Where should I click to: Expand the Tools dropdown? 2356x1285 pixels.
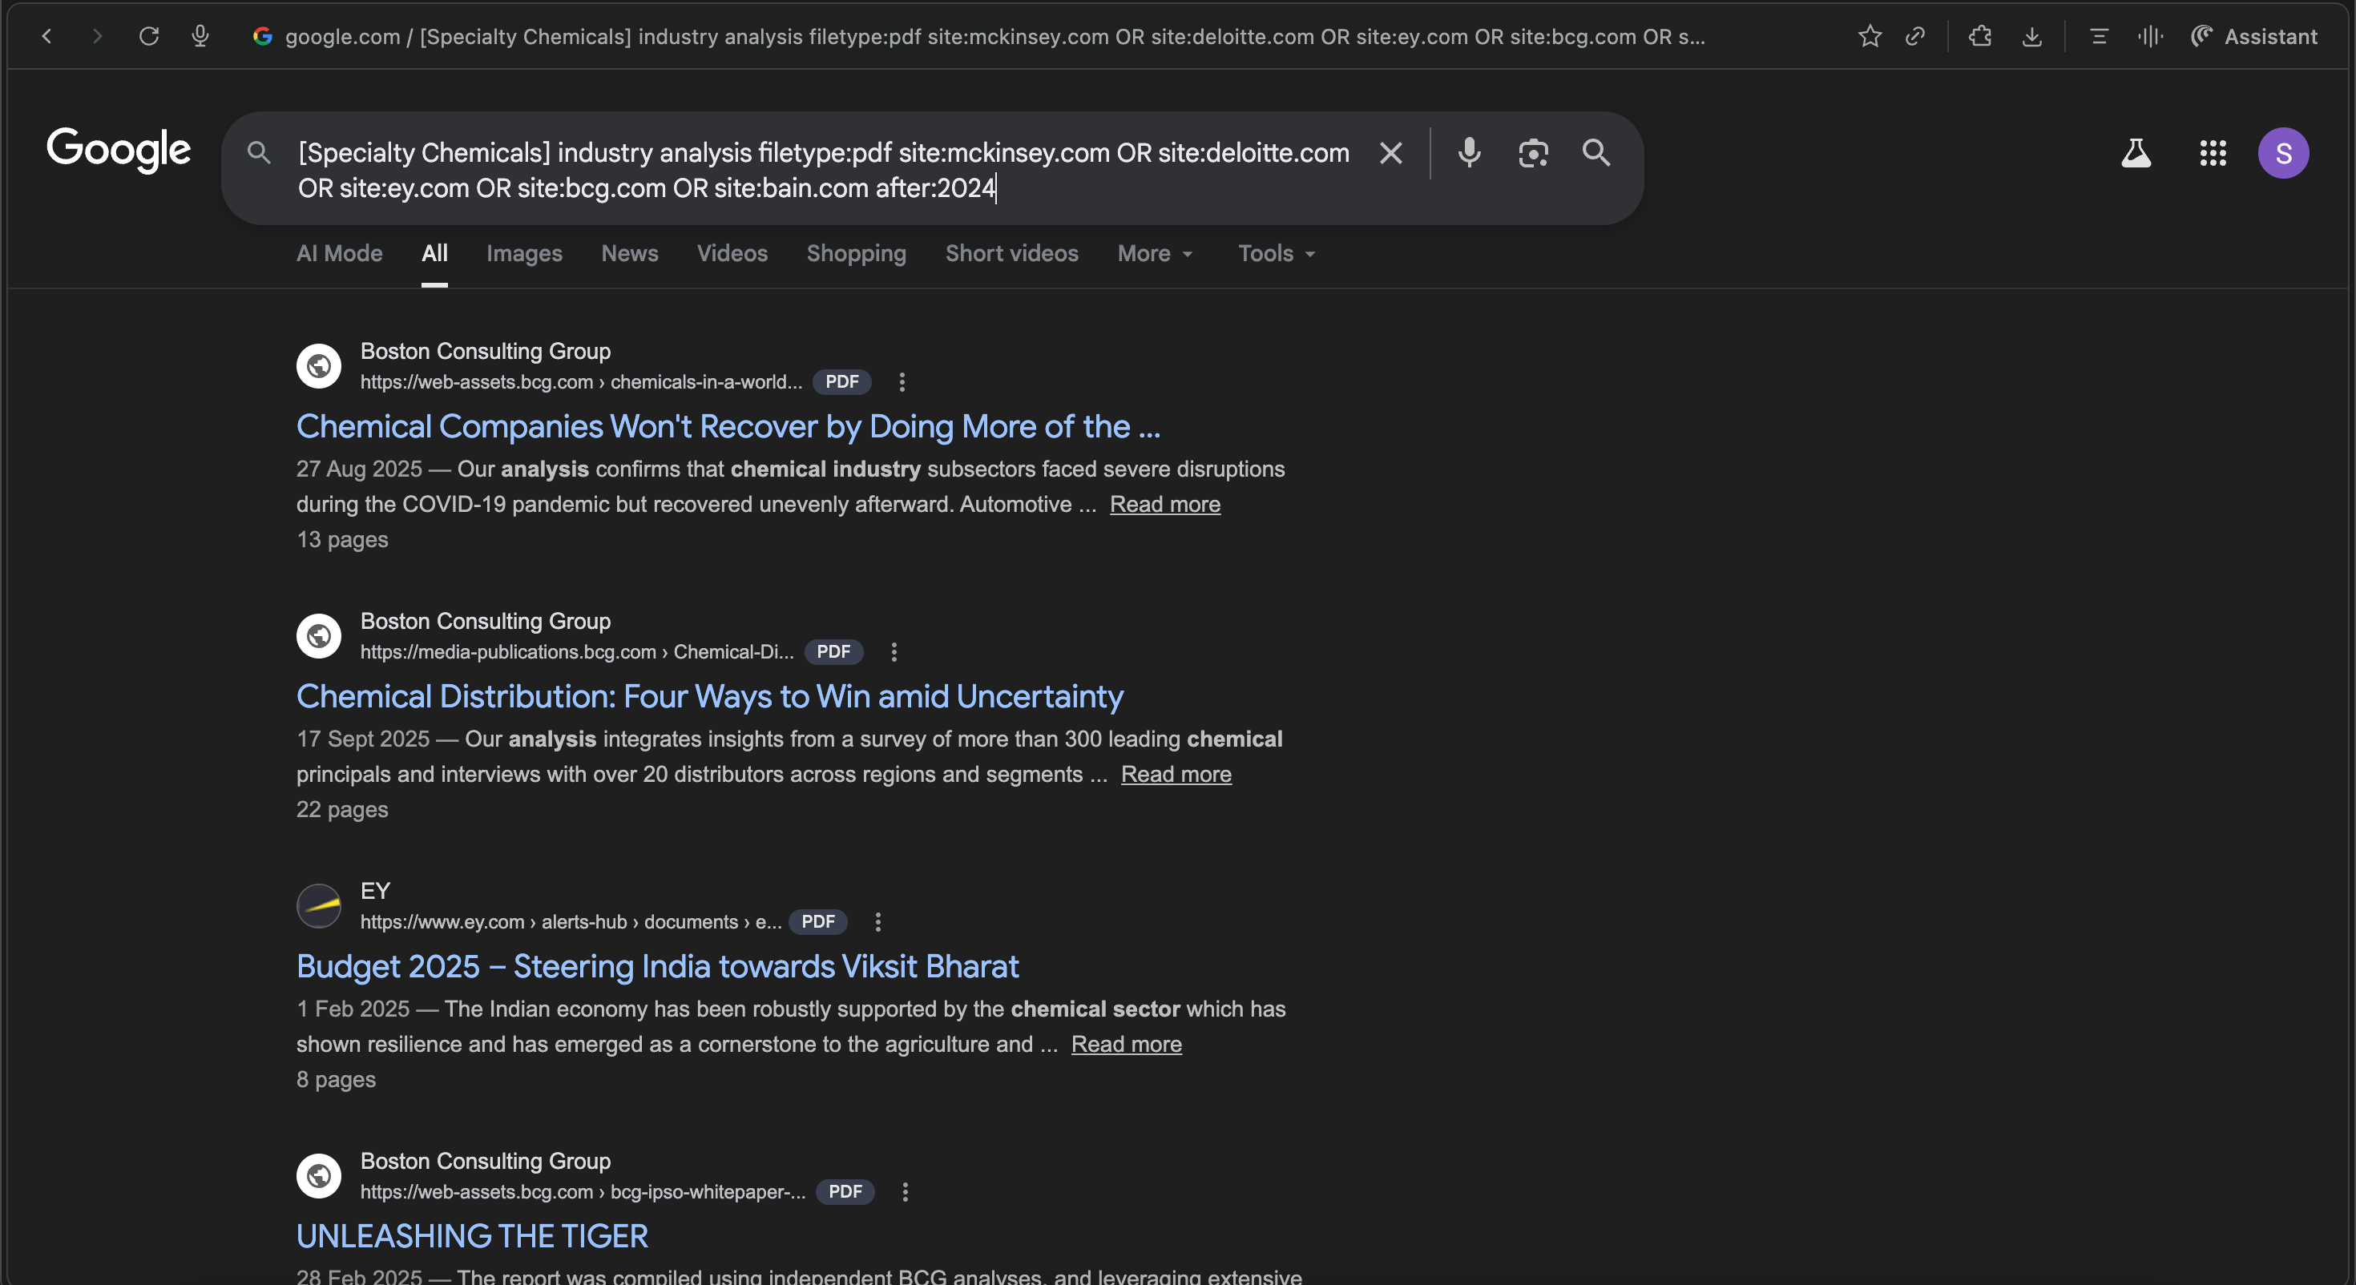[x=1276, y=253]
